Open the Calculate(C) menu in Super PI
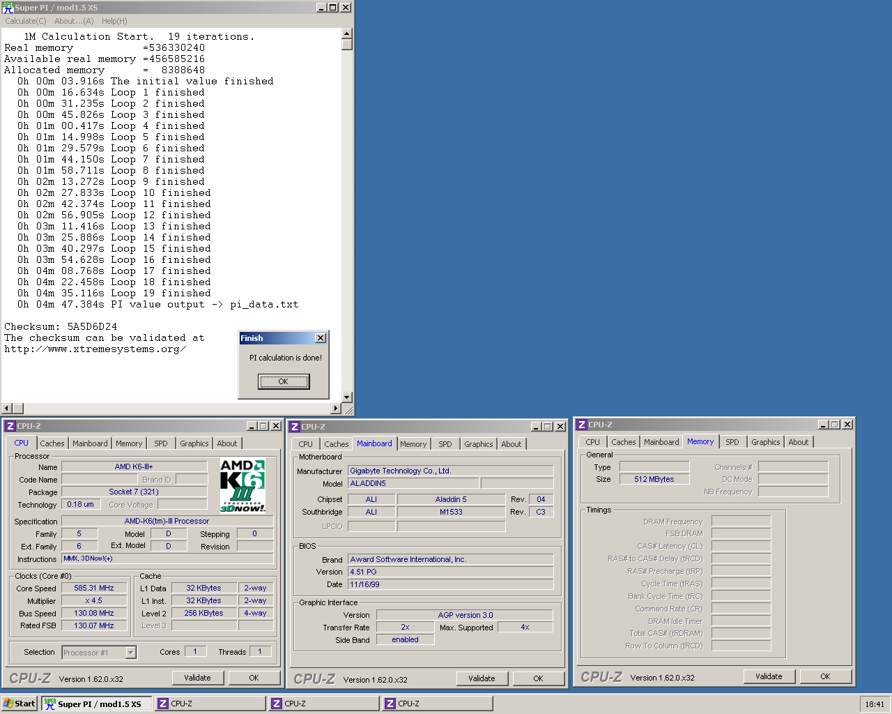 tap(26, 21)
